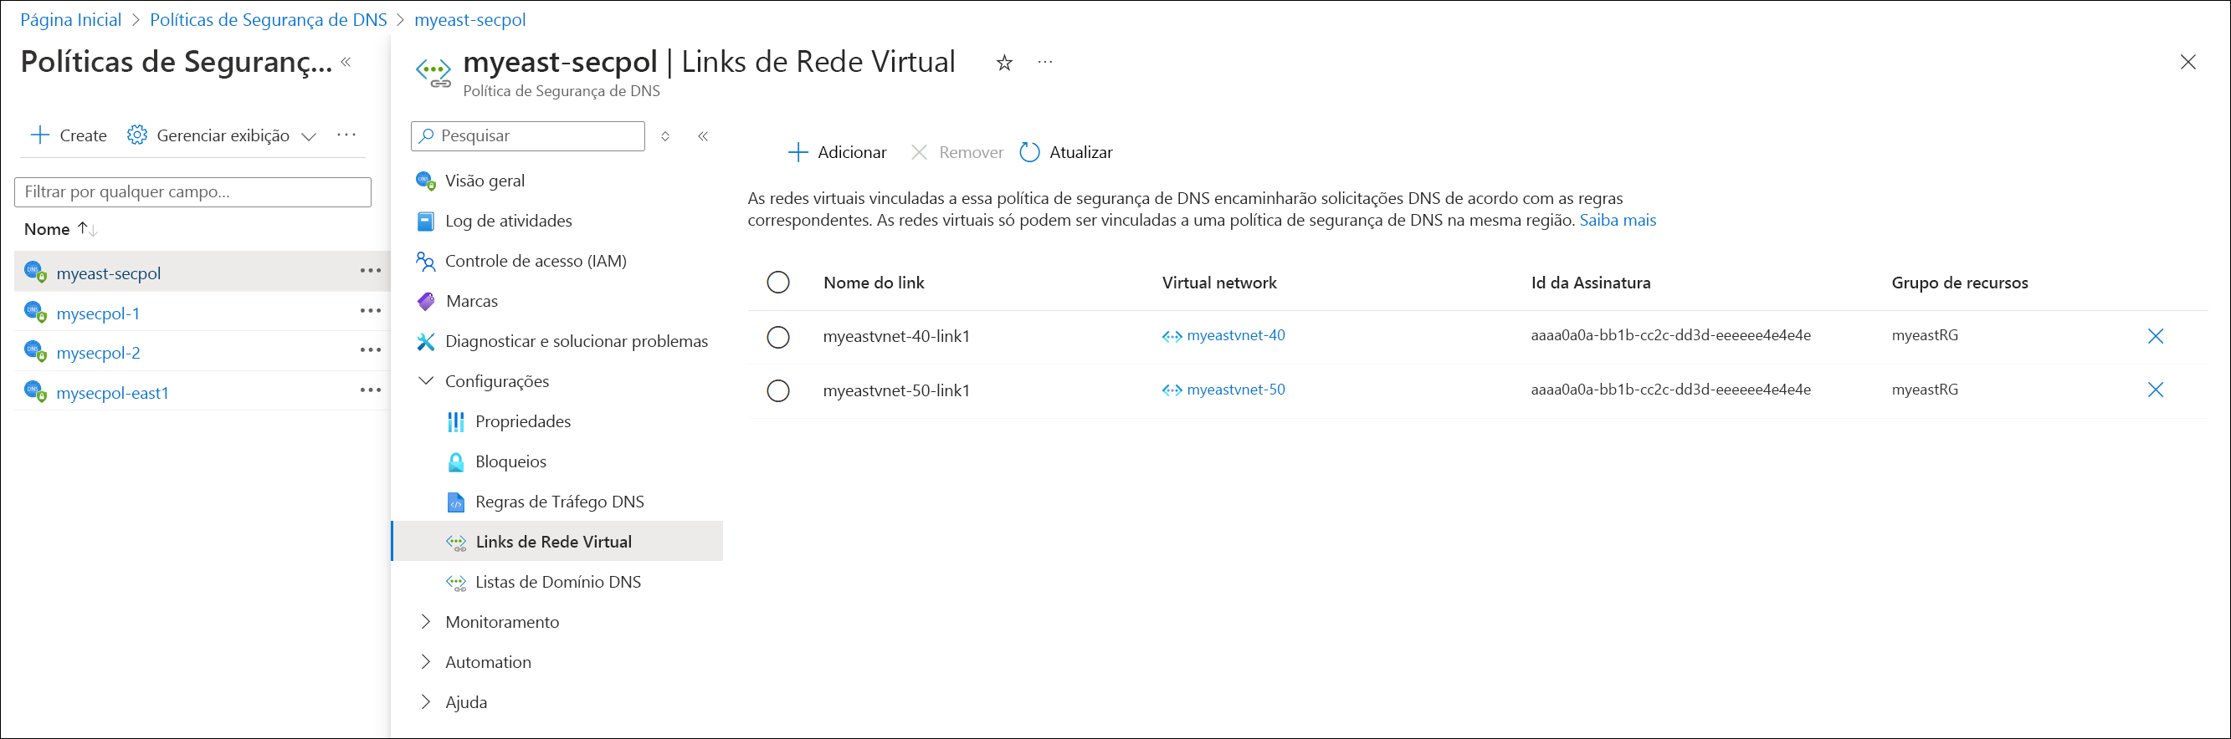Screen dimensions: 2231x739
Task: Click the Diagnosticar wrench icon
Action: pos(425,342)
